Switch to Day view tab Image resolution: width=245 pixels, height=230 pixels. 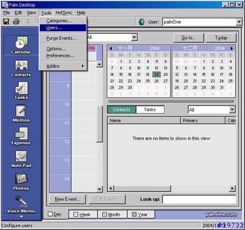(55, 214)
